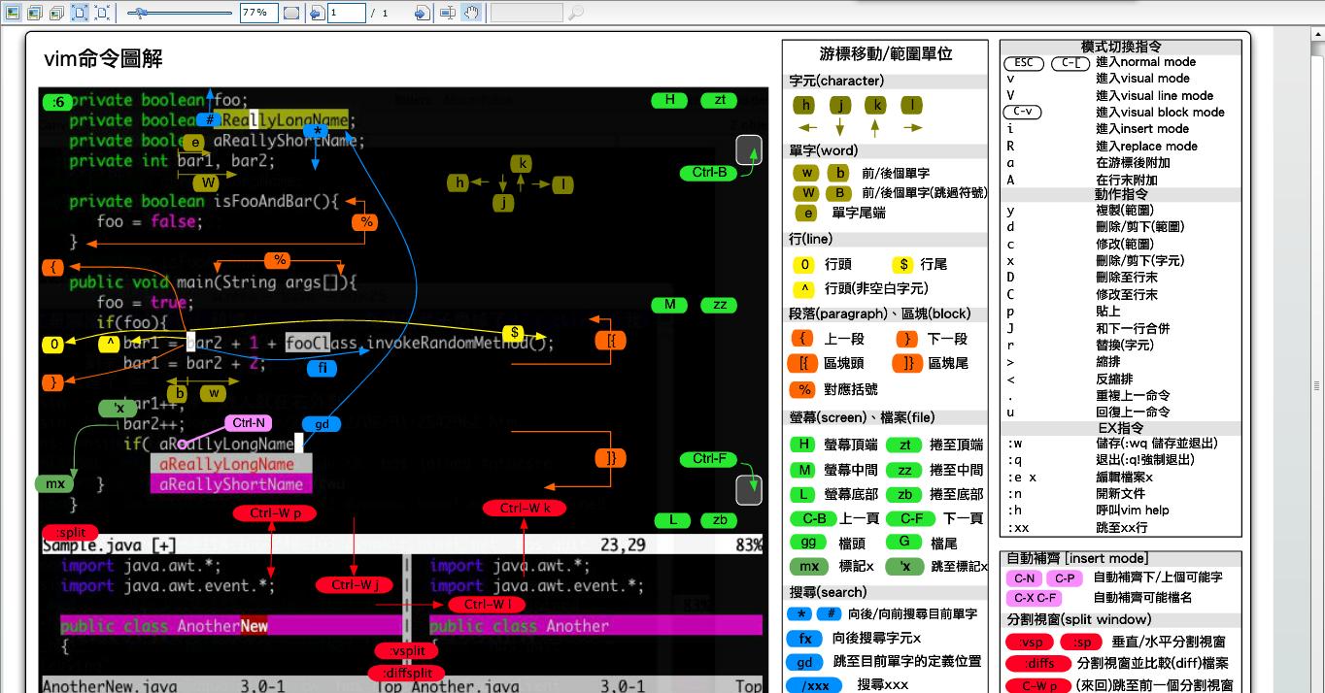This screenshot has width=1325, height=693.
Task: Click the rounded rectangle button after zoom field
Action: [291, 13]
